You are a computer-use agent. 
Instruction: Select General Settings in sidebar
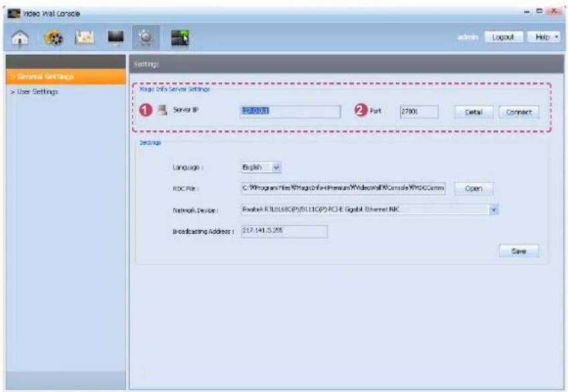[66, 77]
